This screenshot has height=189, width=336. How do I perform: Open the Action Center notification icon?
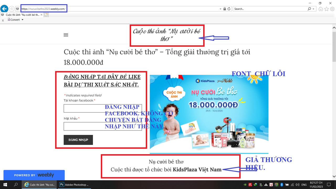coord(329,185)
